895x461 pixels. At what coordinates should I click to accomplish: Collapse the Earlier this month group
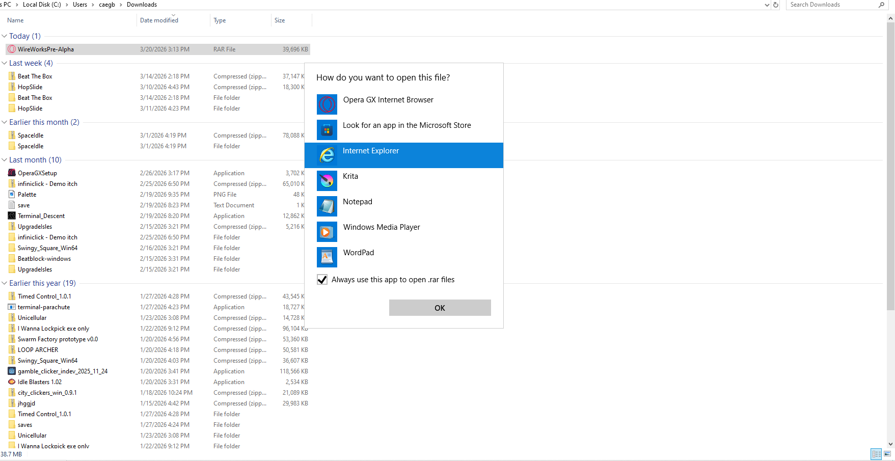[x=5, y=122]
